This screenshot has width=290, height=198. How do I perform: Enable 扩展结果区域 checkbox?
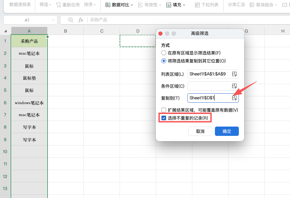point(164,110)
